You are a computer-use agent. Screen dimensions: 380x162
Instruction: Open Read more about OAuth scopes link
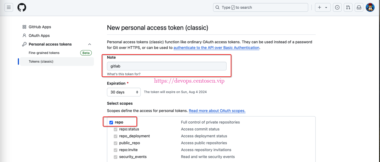[217, 111]
